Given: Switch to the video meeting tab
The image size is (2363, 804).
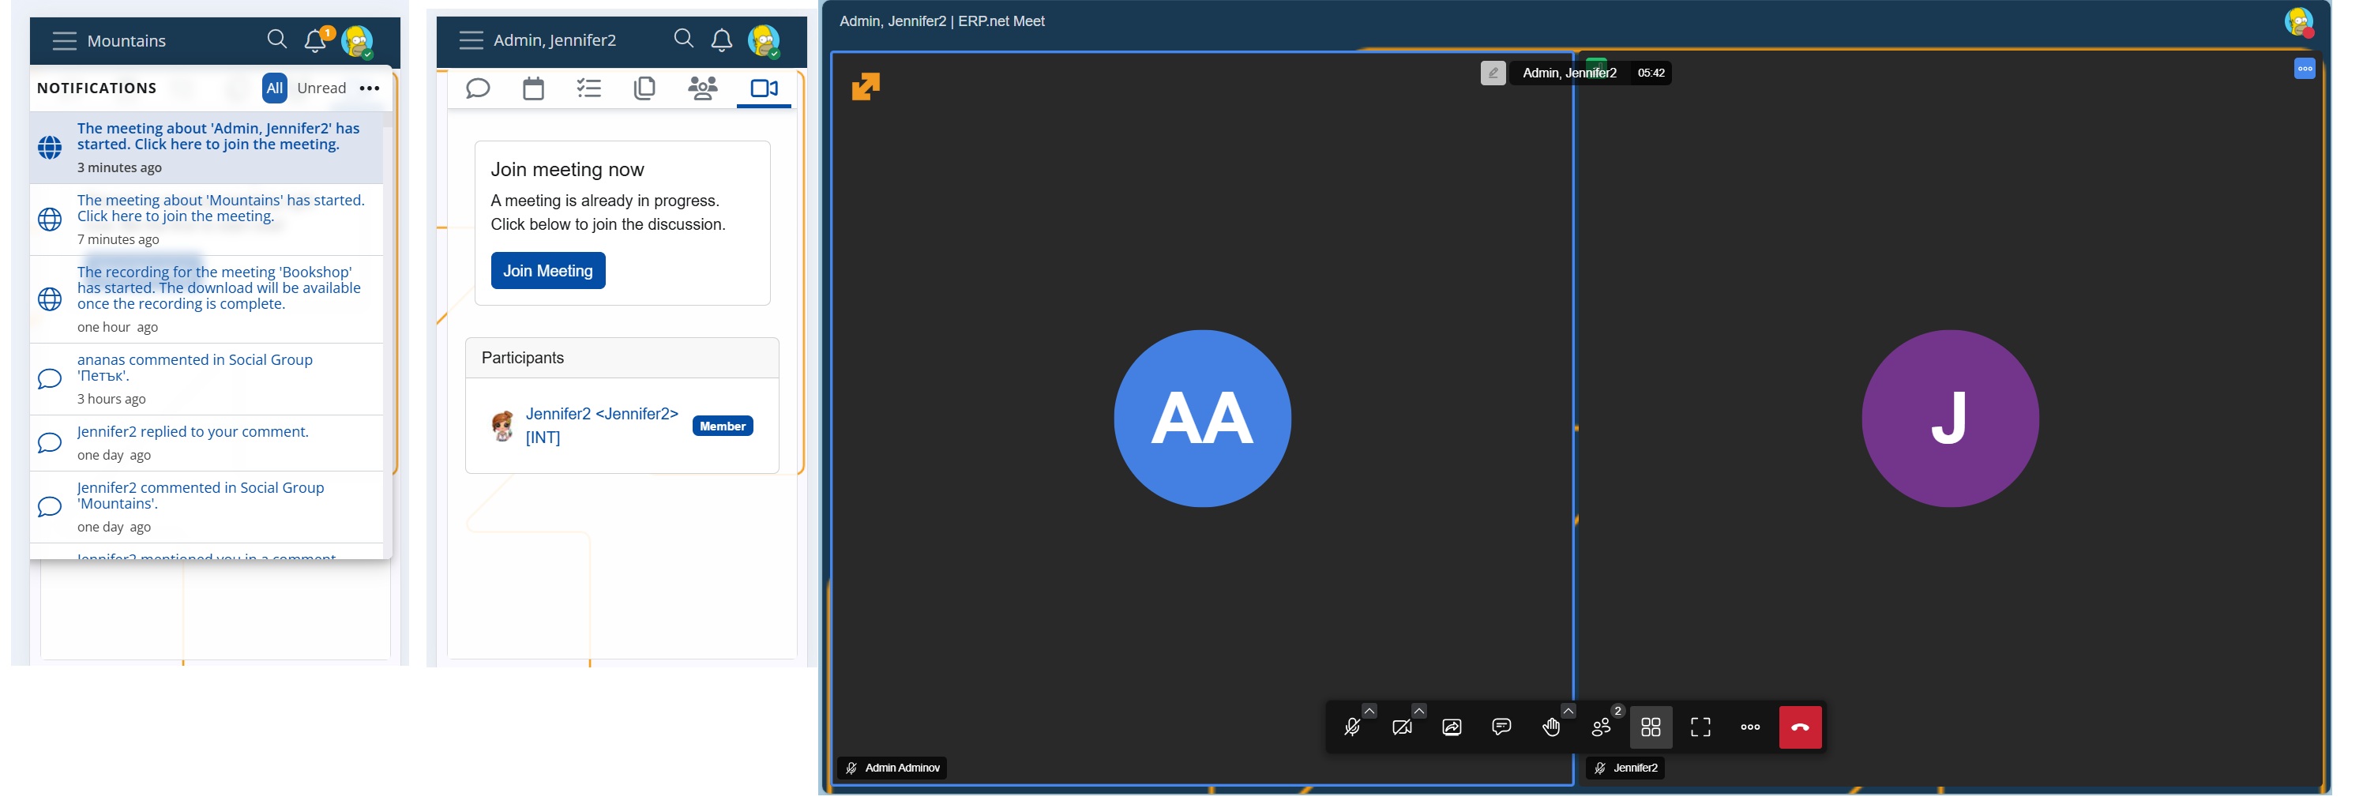Looking at the screenshot, I should tap(764, 88).
